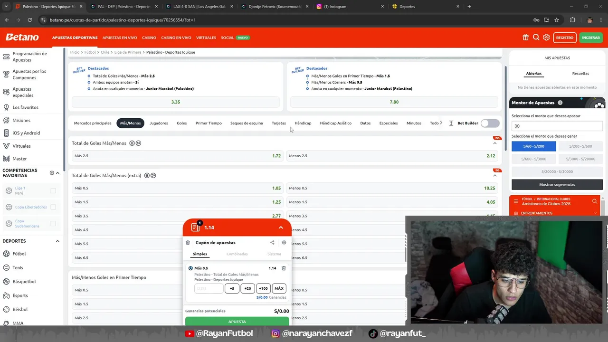Check the Copa Libertadores favorite checkbox
608x342 pixels.
tap(53, 207)
